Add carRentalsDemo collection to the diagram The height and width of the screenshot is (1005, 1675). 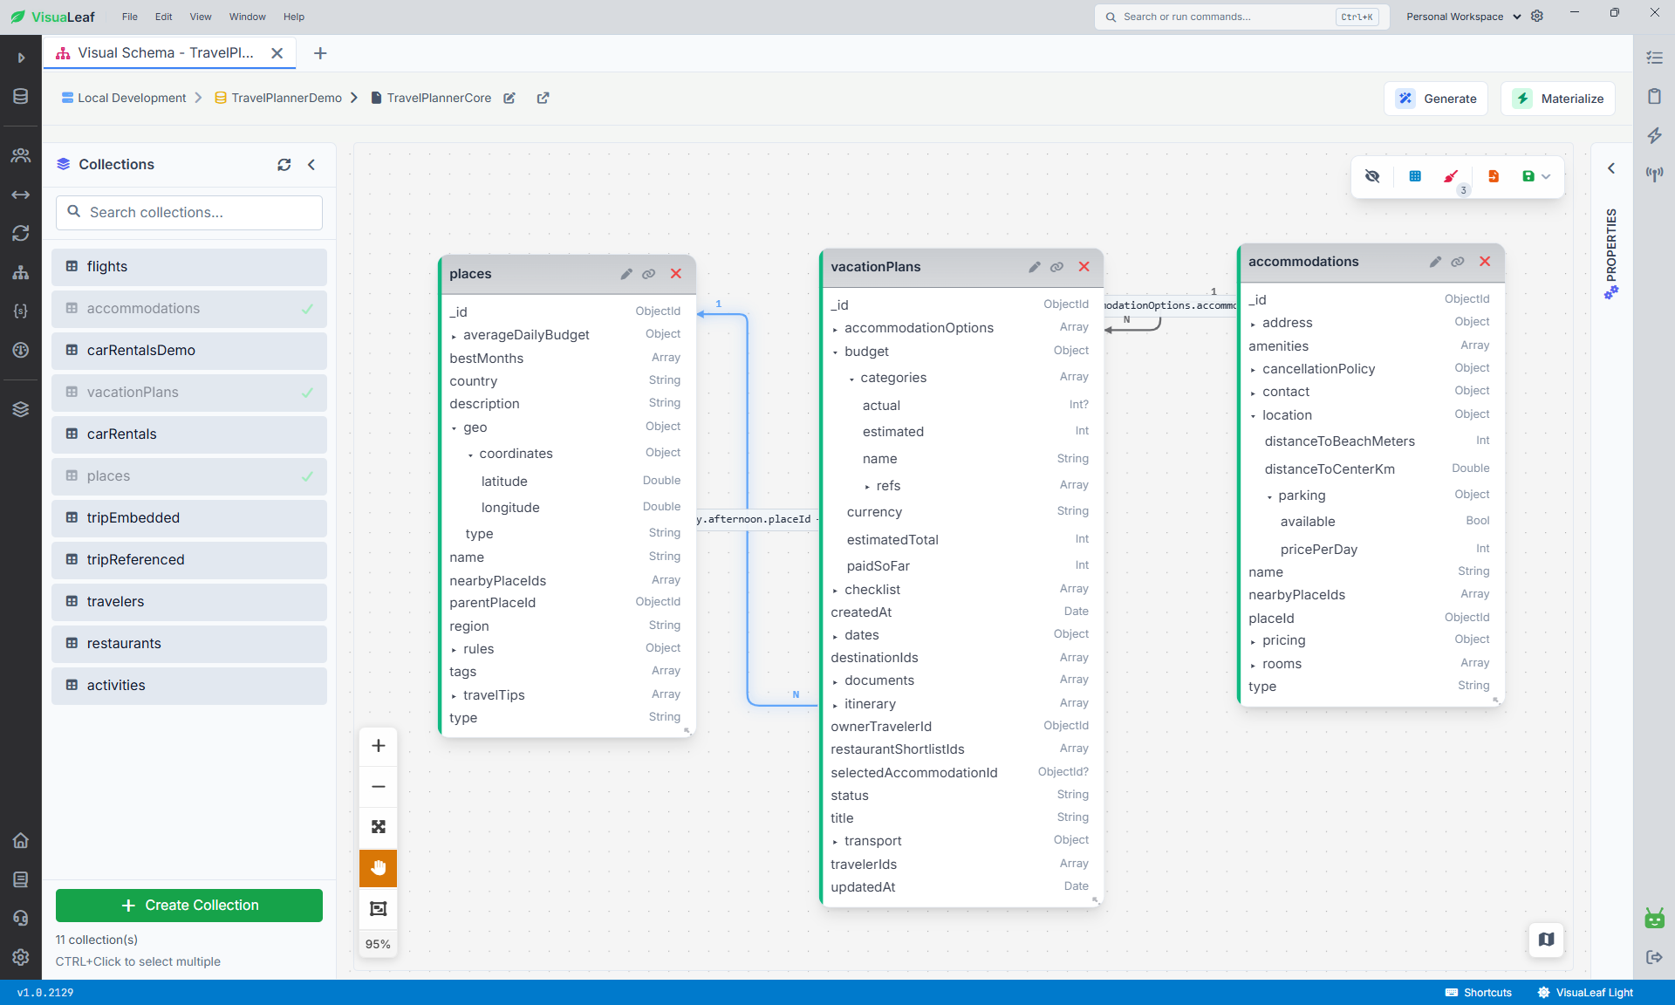(189, 351)
